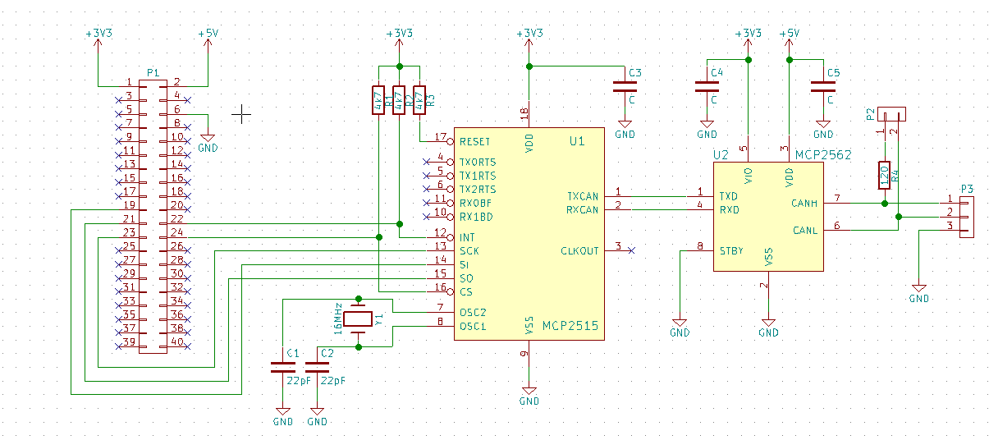
Task: Click the RXCAN pin label on U1
Action: pyautogui.click(x=583, y=209)
